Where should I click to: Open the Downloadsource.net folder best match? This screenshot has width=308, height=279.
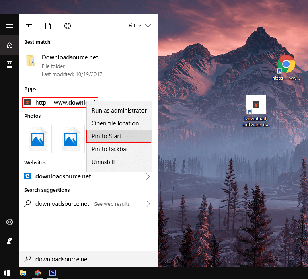click(x=88, y=66)
